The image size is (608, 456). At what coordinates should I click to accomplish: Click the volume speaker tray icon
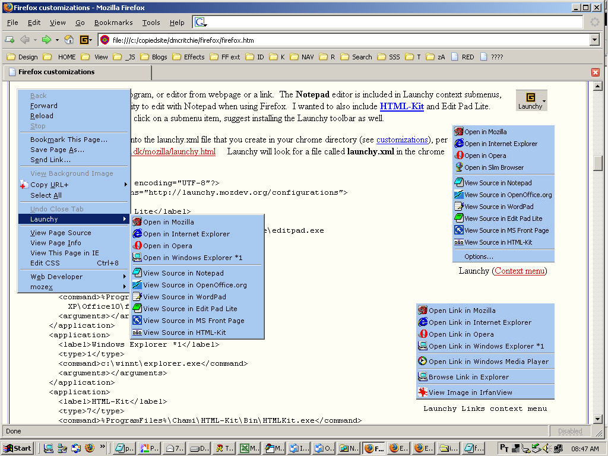(x=546, y=448)
